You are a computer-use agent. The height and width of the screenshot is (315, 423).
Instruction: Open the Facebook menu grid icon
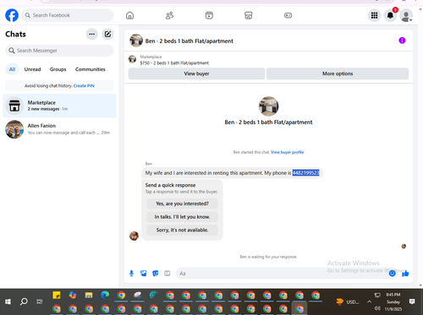374,15
